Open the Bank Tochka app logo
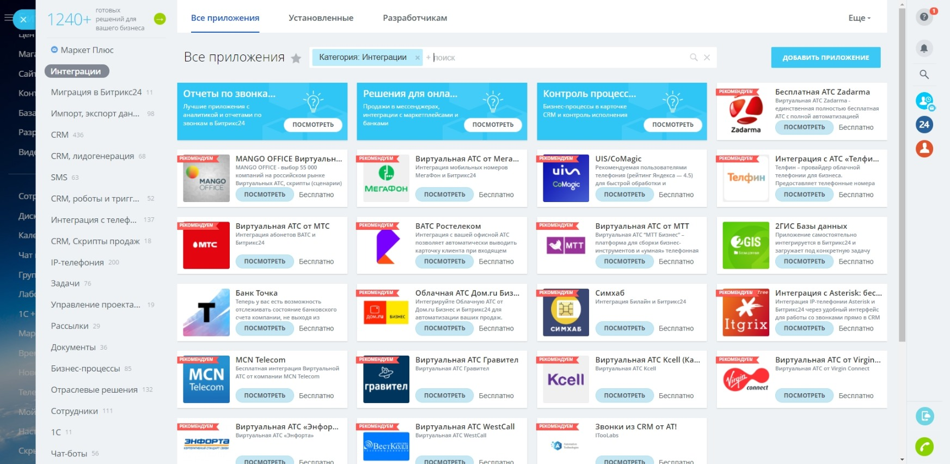The image size is (950, 464). coord(206,312)
